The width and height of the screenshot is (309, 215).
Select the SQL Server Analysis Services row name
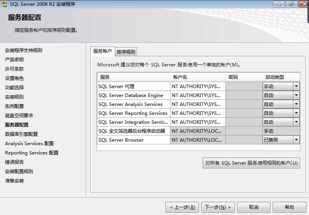(133, 104)
